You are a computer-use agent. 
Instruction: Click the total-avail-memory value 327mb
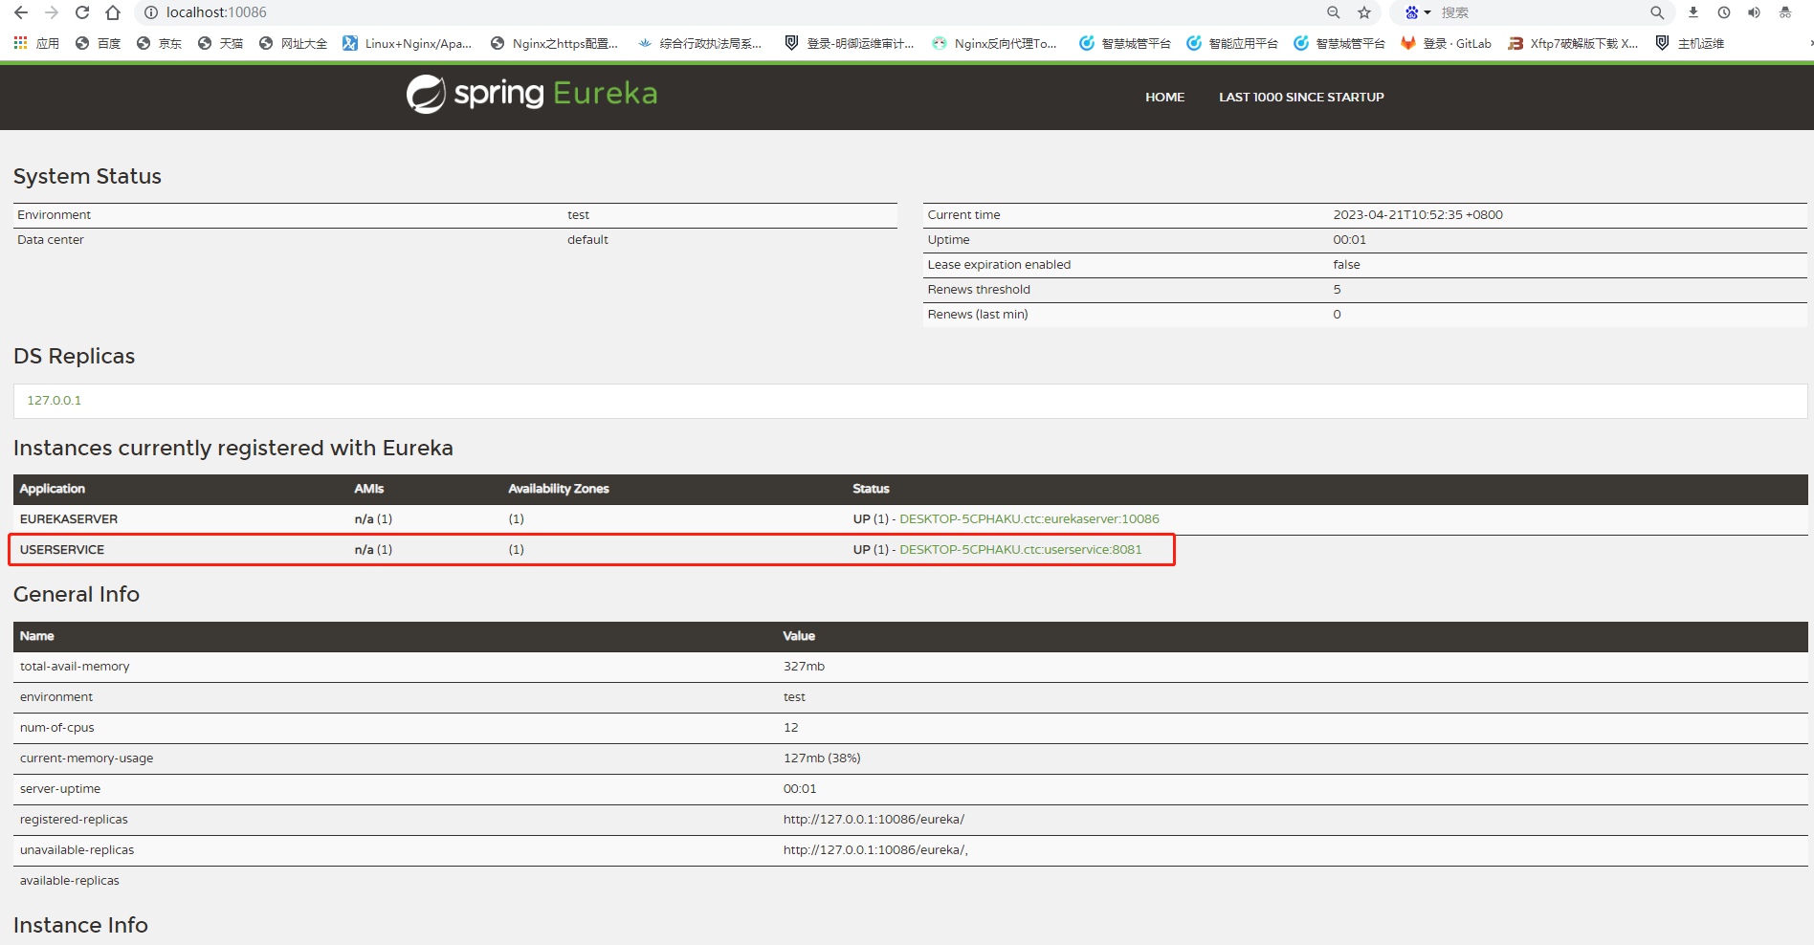pyautogui.click(x=804, y=667)
